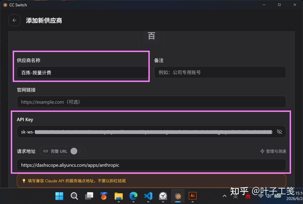Click the 请求地址 label
Screen dimensions: 303x204
point(26,151)
